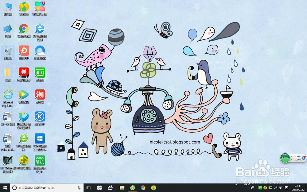Switch to 360 browser on the taskbar
The width and height of the screenshot is (307, 192).
(133, 188)
